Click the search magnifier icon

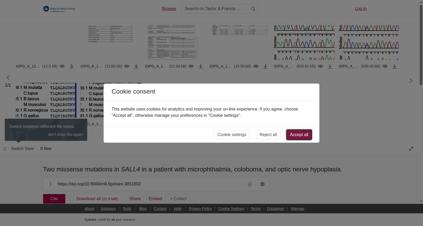tap(253, 9)
